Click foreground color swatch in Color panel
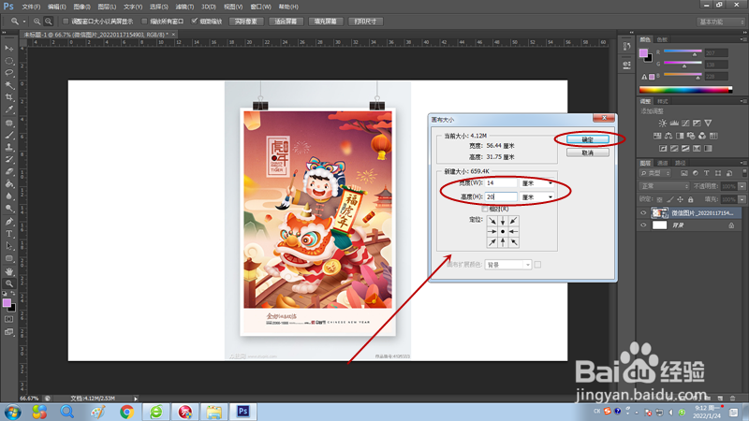The image size is (749, 421). click(643, 52)
